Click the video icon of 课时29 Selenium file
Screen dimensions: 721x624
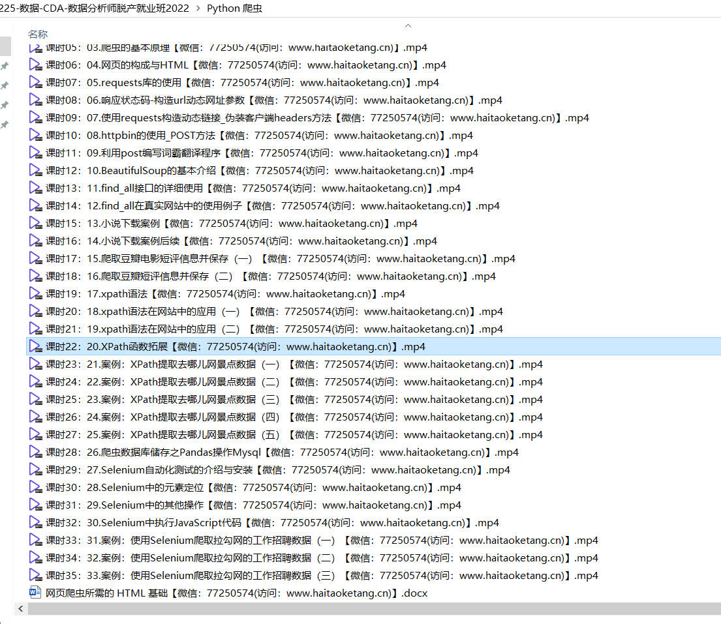pyautogui.click(x=35, y=469)
